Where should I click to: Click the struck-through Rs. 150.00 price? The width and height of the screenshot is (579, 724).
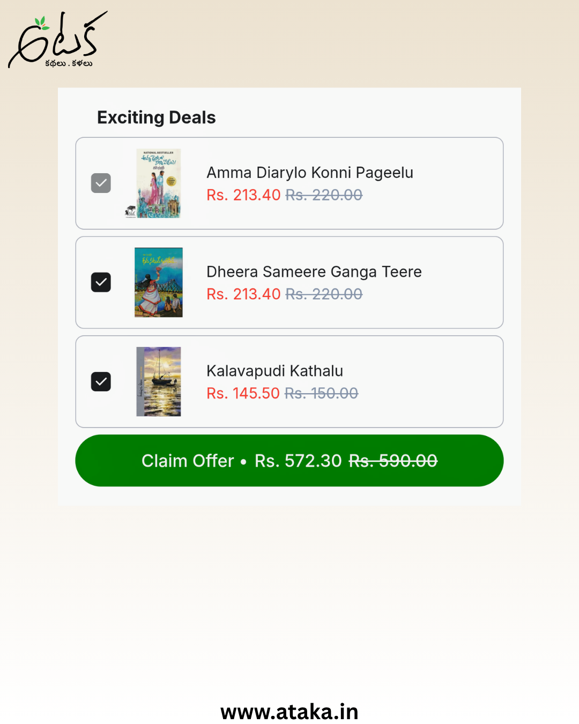321,393
